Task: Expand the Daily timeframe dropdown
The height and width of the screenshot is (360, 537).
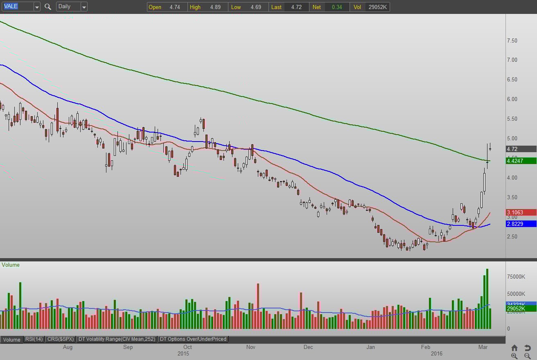Action: click(84, 7)
